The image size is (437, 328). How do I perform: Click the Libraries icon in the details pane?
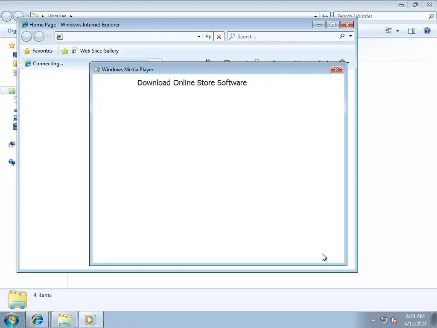pyautogui.click(x=17, y=299)
